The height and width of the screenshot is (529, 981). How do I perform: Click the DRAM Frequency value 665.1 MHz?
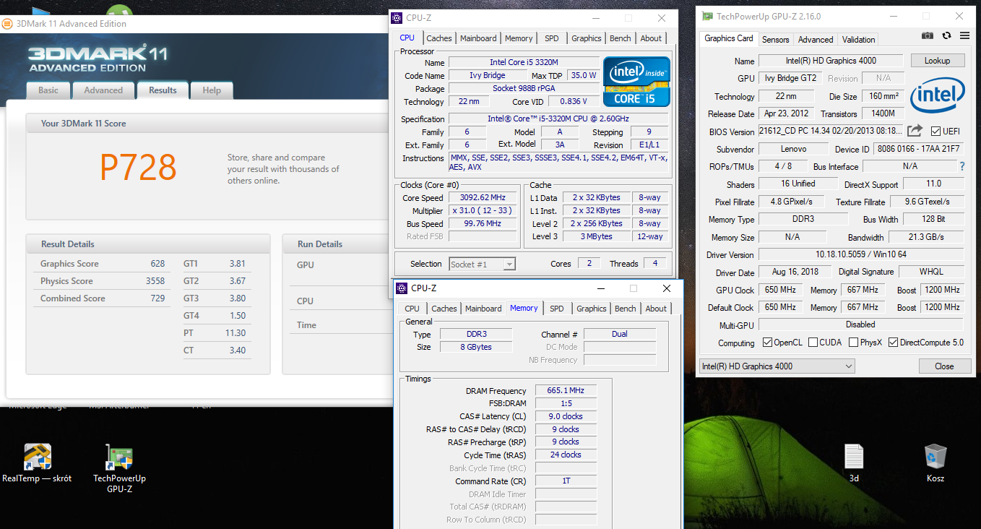pyautogui.click(x=566, y=390)
